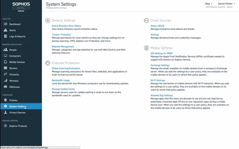Click the Mobile Devices icon
This screenshot has width=239, height=149.
pos(5,62)
